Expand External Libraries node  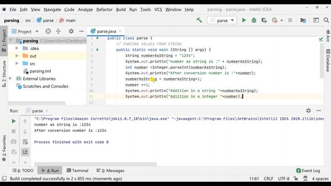[10, 79]
